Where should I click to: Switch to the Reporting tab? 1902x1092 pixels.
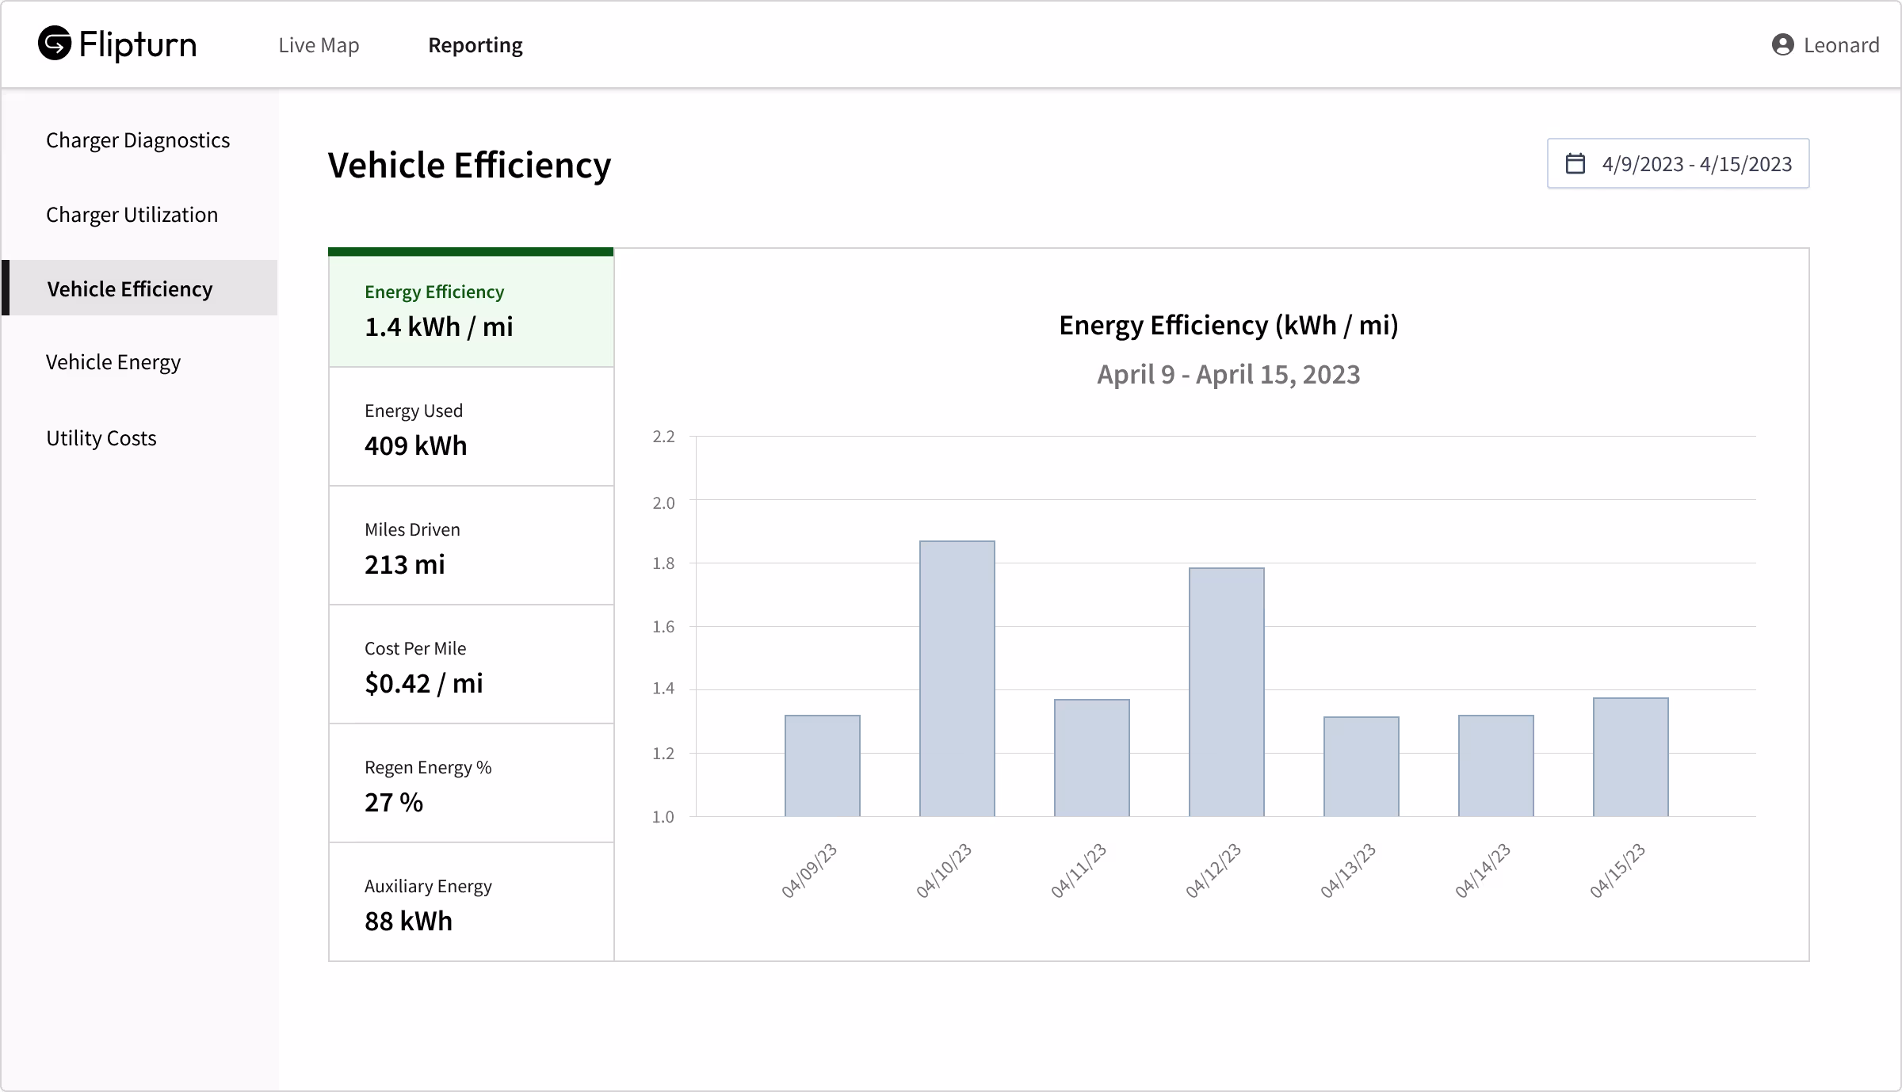475,45
